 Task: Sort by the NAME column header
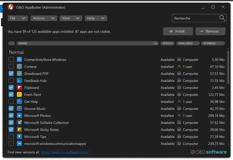(x=88, y=43)
